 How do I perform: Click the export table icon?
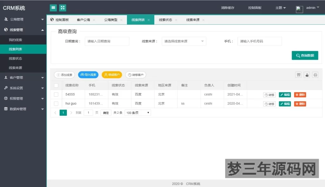(x=307, y=75)
